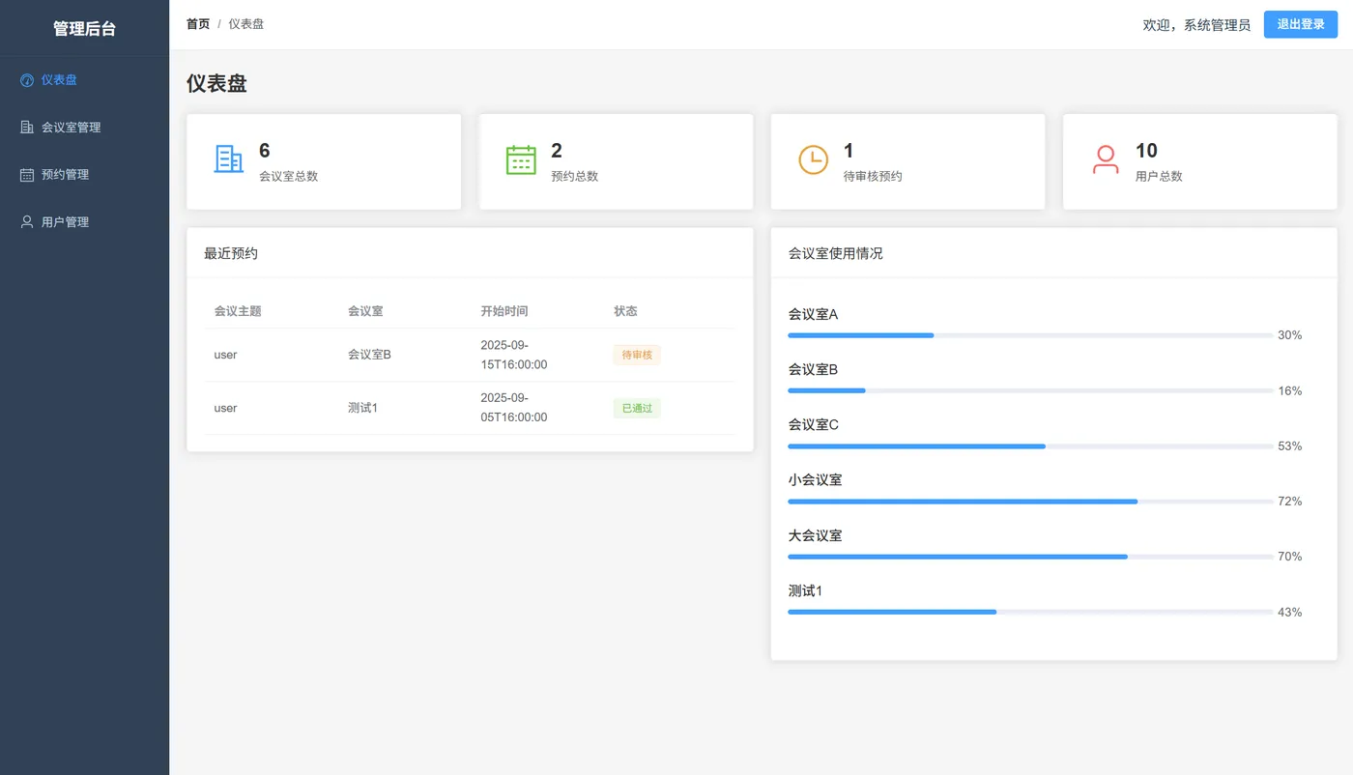
Task: Click the 会议室 column header
Action: coord(365,311)
